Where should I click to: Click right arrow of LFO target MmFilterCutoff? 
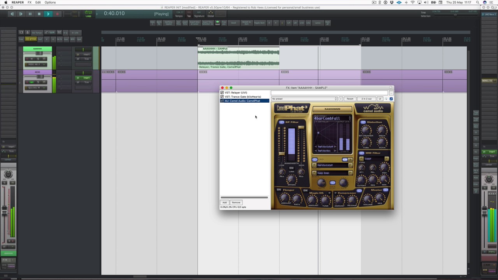[x=351, y=165]
